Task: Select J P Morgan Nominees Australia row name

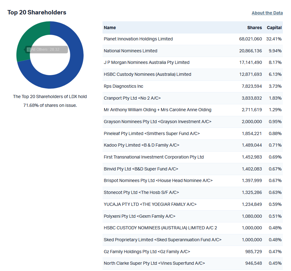Action: [147, 62]
